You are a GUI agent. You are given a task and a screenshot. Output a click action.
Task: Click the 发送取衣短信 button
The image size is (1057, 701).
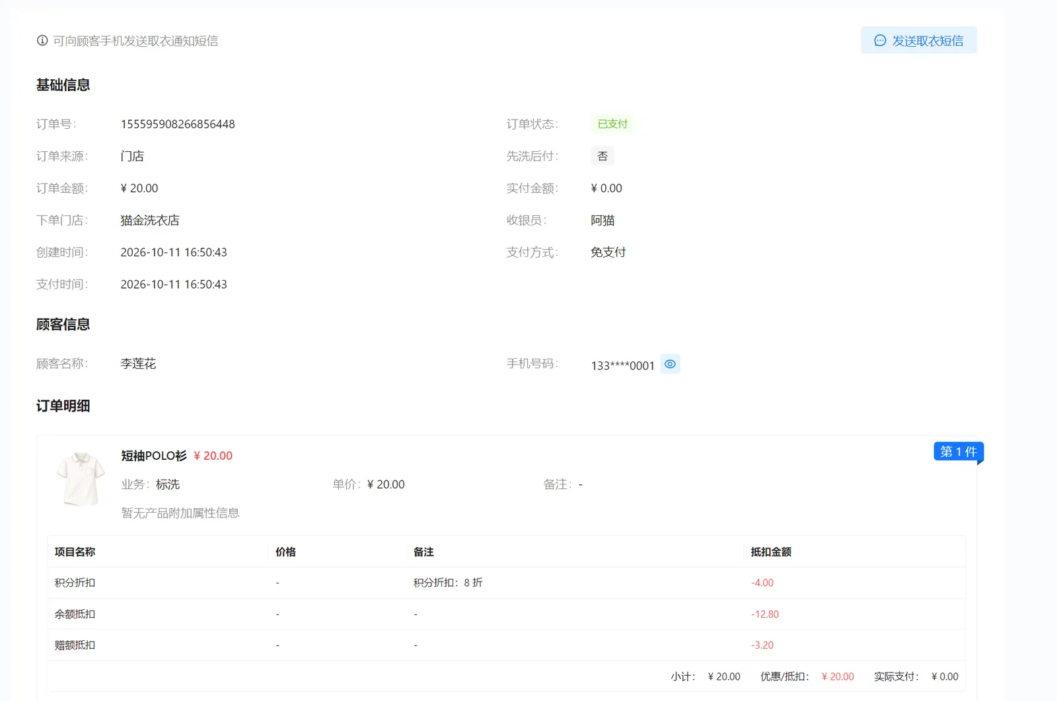click(918, 40)
